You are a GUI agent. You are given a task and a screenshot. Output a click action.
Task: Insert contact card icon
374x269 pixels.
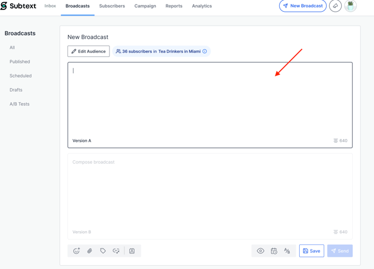point(132,251)
